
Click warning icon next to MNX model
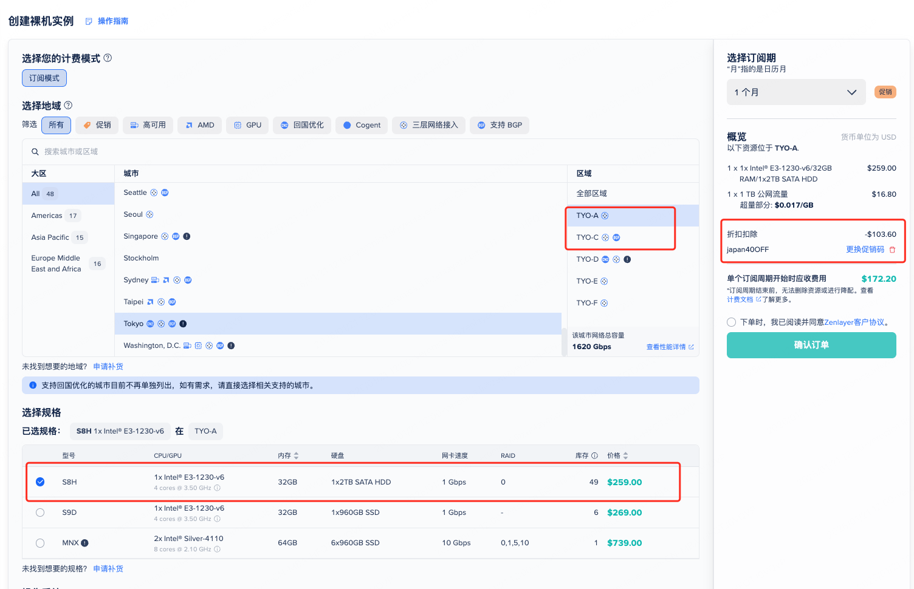85,543
